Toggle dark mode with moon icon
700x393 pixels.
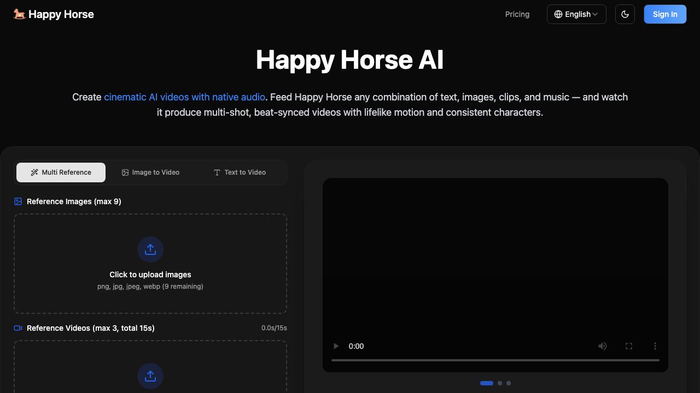[625, 14]
